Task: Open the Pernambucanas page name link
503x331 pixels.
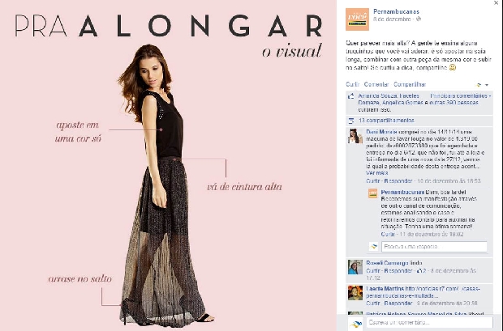Action: point(396,11)
